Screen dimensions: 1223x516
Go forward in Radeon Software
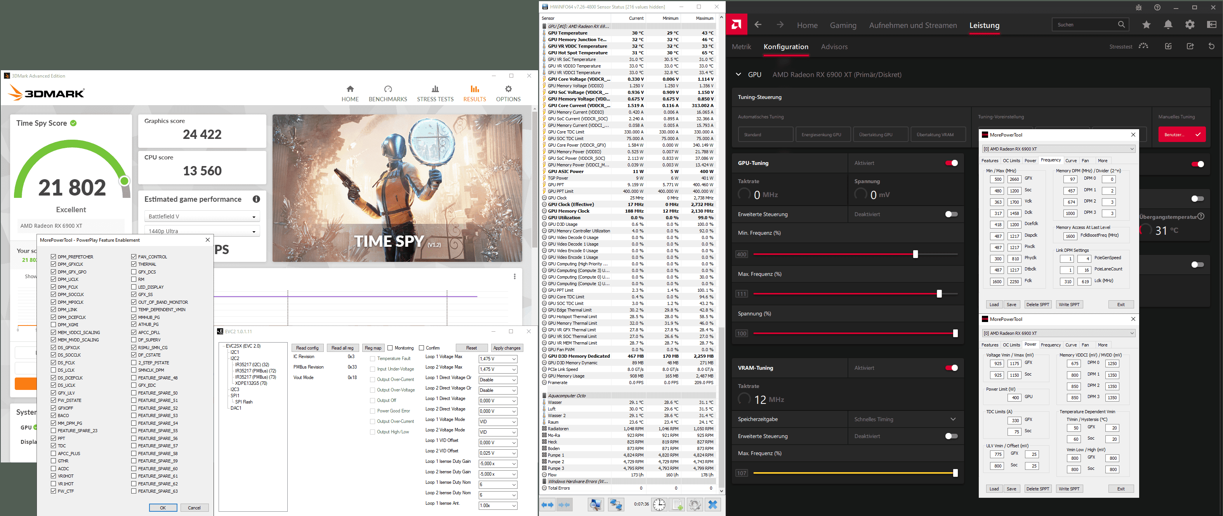coord(780,25)
